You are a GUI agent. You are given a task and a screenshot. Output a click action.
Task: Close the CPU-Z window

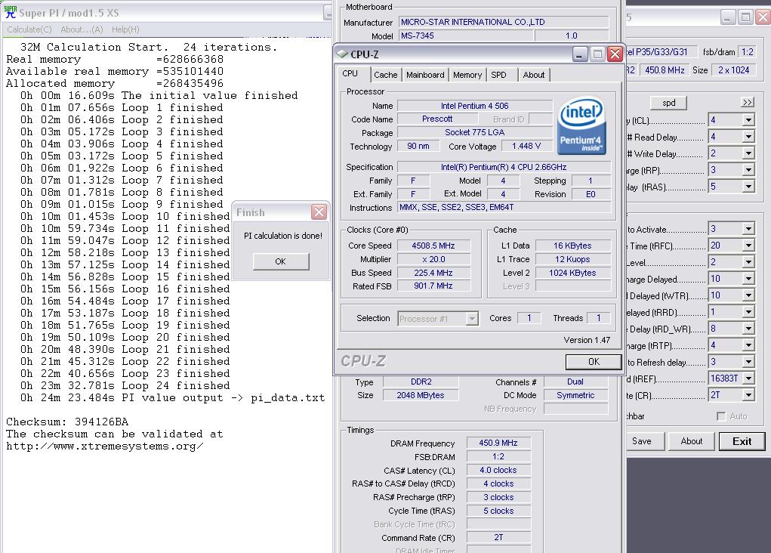point(615,54)
